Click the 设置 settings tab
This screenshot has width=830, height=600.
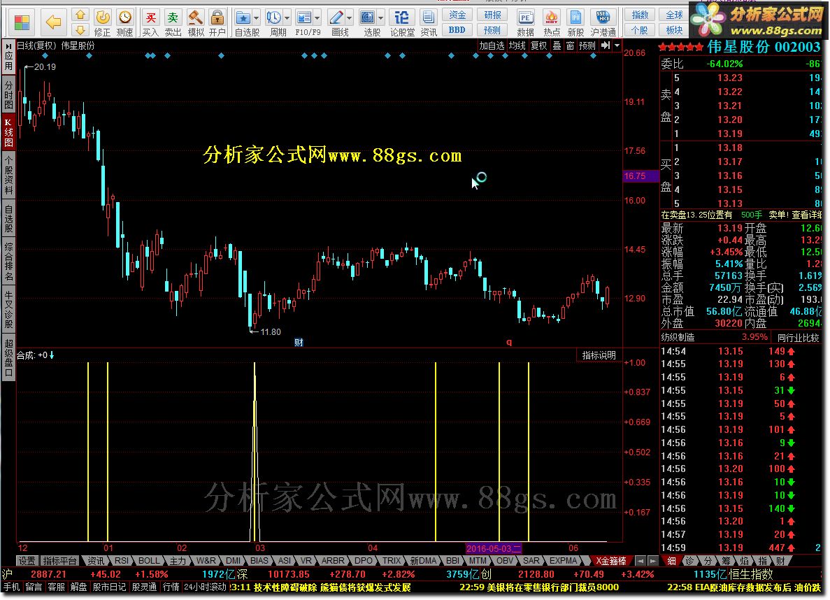[27, 561]
